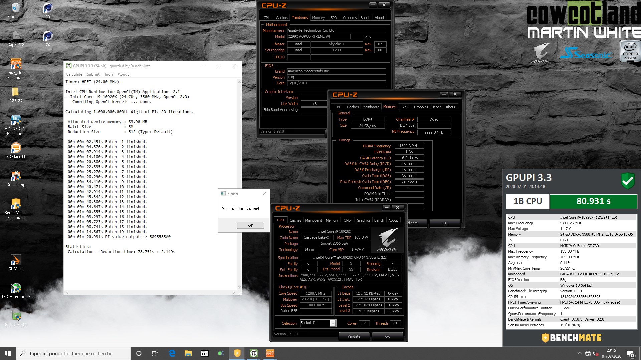Click OK in the front CPU-Z CPU window
Screen dimensions: 641x360
tap(387, 336)
